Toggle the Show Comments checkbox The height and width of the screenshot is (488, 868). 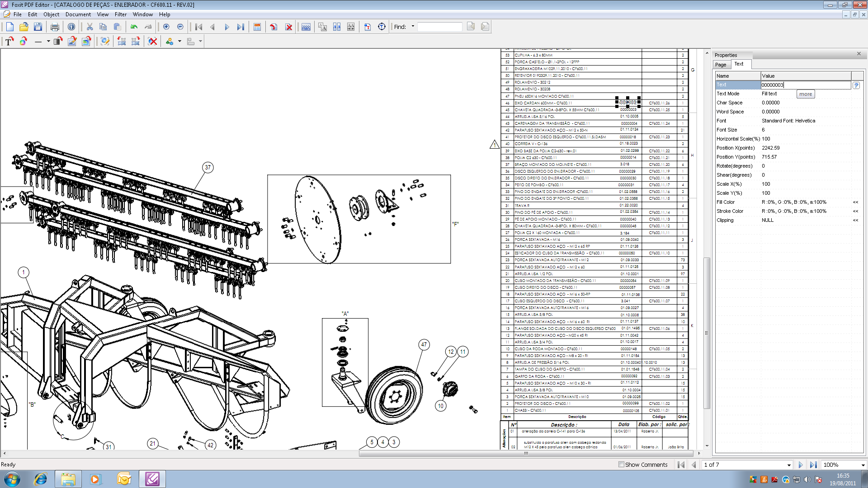coord(621,465)
